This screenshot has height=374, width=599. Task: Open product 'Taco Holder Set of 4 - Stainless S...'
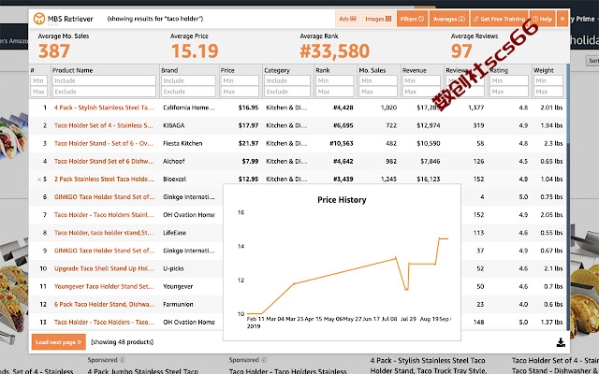click(x=104, y=125)
